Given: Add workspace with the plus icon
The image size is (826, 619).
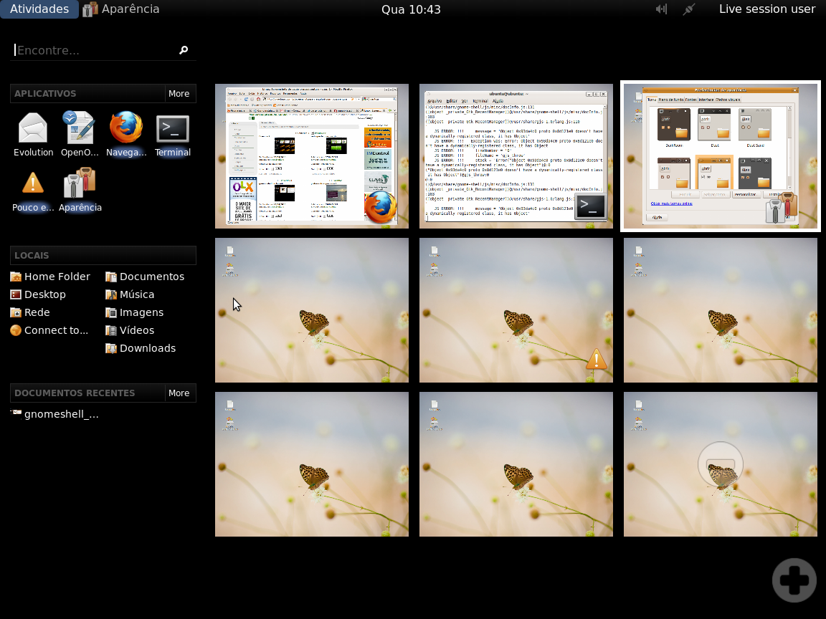Looking at the screenshot, I should pos(794,580).
